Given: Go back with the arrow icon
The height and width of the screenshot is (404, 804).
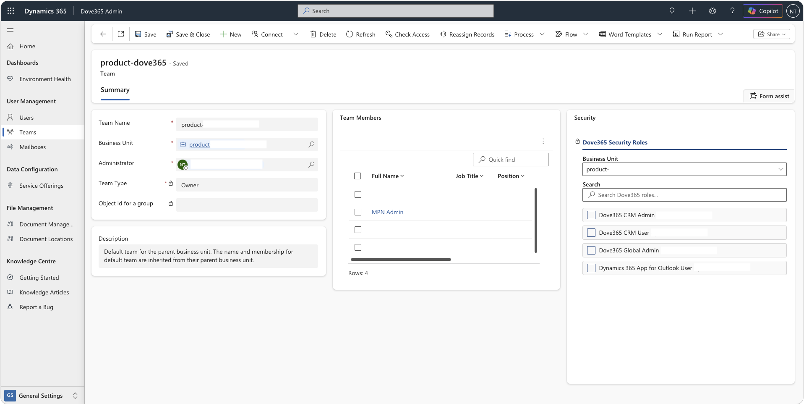Looking at the screenshot, I should tap(103, 34).
